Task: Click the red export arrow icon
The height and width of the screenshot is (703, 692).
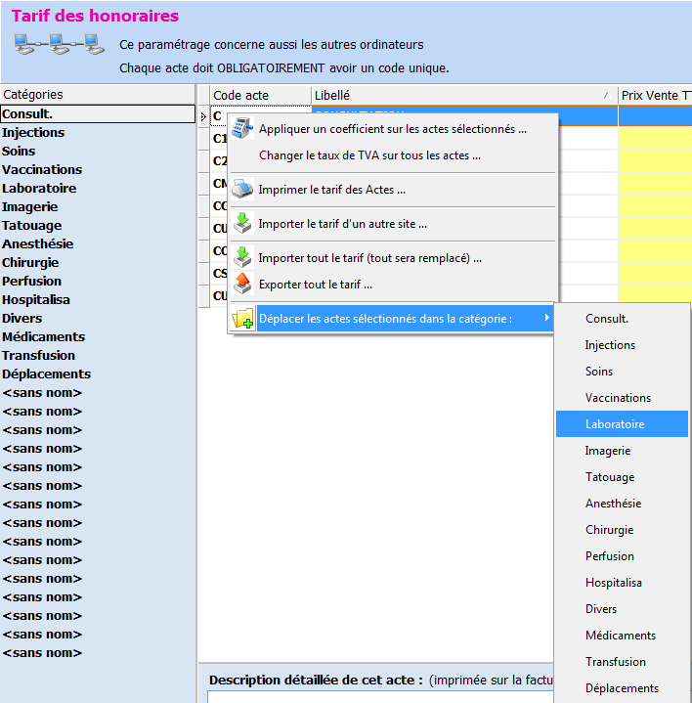Action: pos(242,285)
